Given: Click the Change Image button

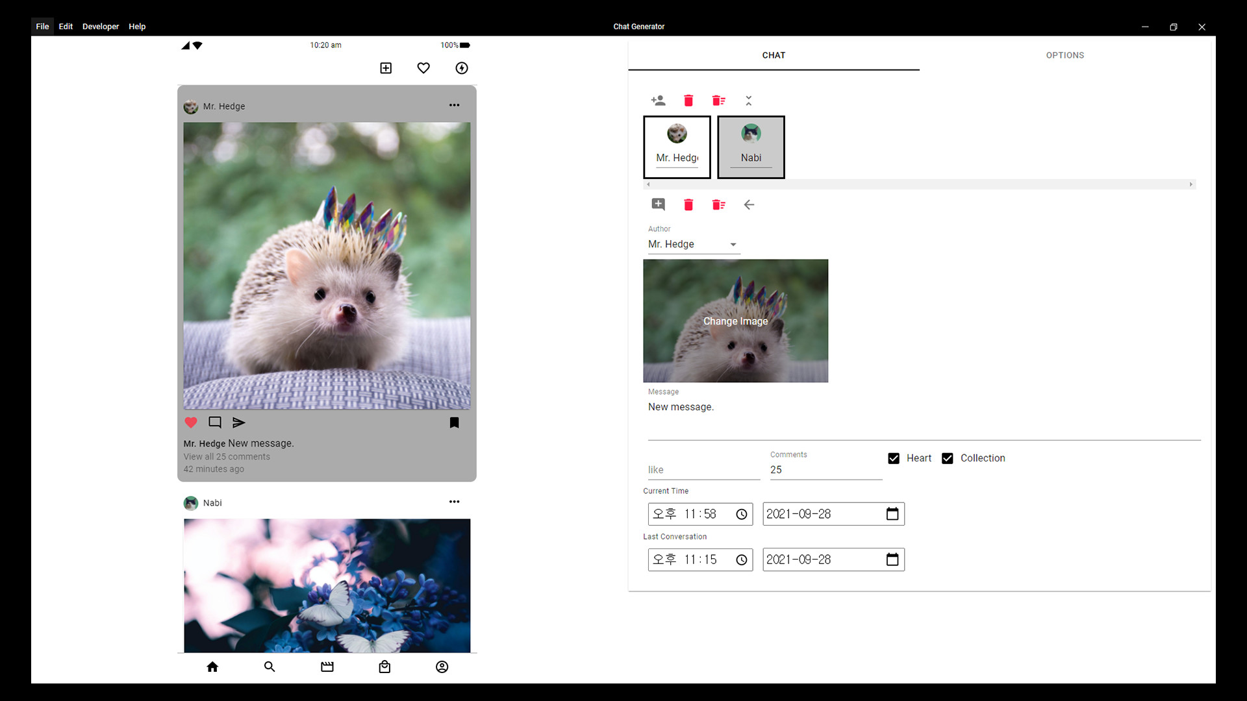Looking at the screenshot, I should pos(735,321).
